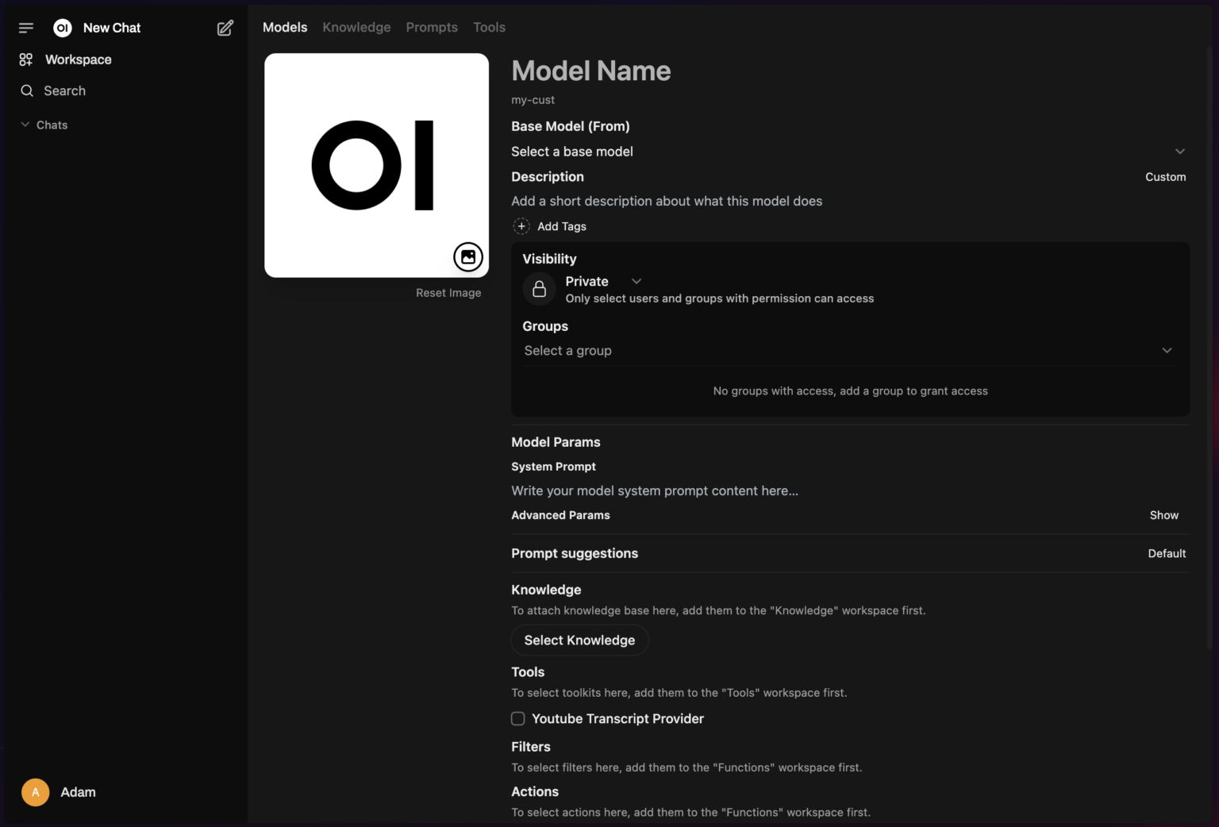Open the Select a base model dropdown
Screen dimensions: 1219x827
pos(849,151)
